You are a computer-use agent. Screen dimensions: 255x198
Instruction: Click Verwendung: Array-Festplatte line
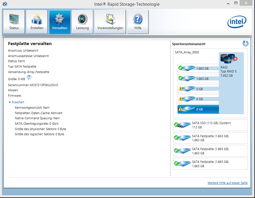[28, 72]
